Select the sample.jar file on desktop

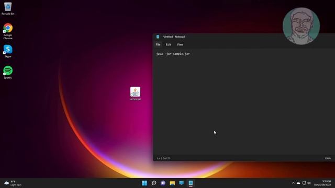(x=135, y=93)
